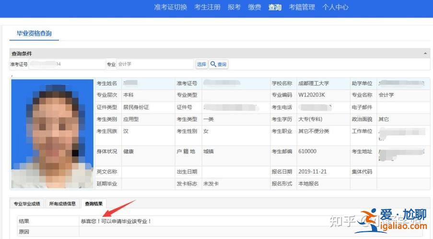Click the candidate photo thumbnail

(x=52, y=134)
